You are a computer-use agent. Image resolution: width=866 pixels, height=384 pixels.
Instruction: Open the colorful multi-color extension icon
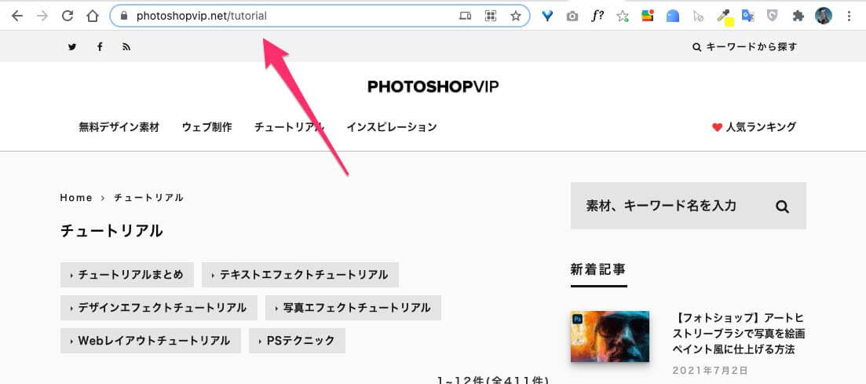coord(647,16)
